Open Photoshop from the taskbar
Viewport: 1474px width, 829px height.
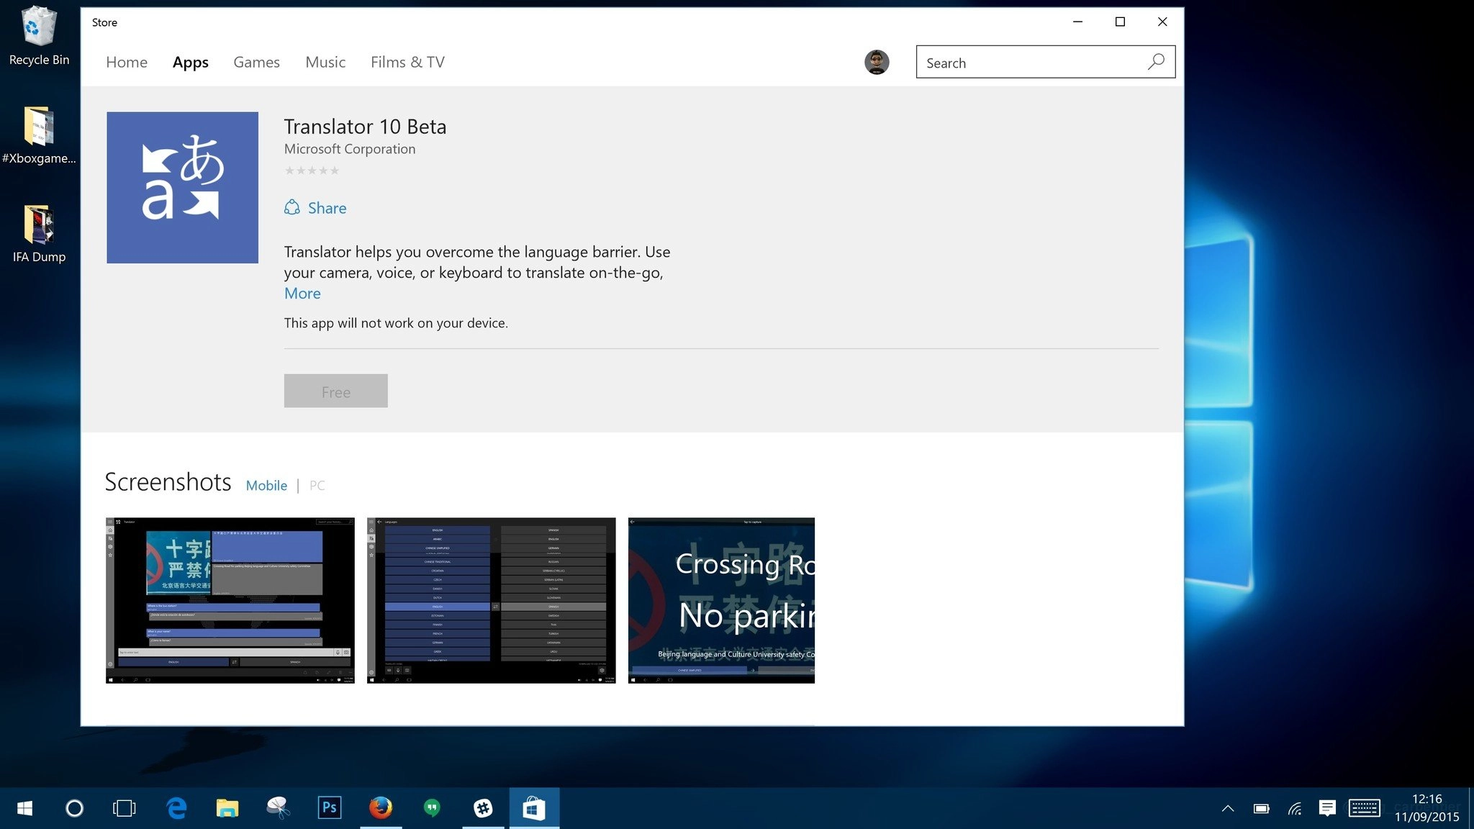[329, 808]
